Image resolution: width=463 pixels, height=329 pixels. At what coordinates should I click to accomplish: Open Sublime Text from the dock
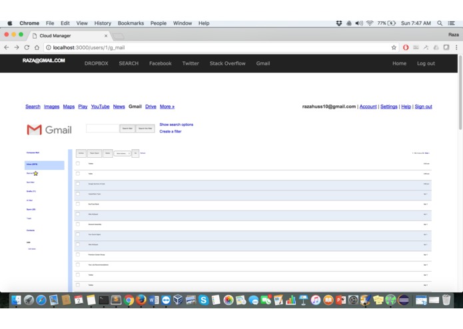click(116, 300)
